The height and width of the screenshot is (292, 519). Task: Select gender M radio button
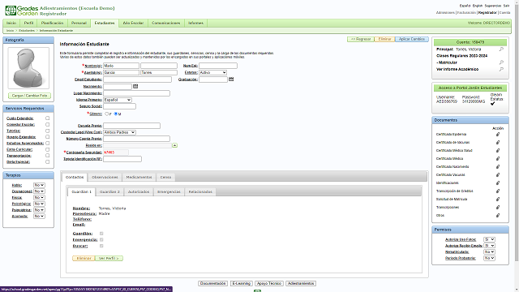116,114
